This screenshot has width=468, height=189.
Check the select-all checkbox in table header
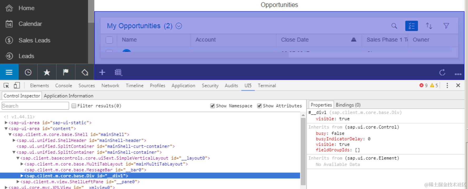(109, 40)
